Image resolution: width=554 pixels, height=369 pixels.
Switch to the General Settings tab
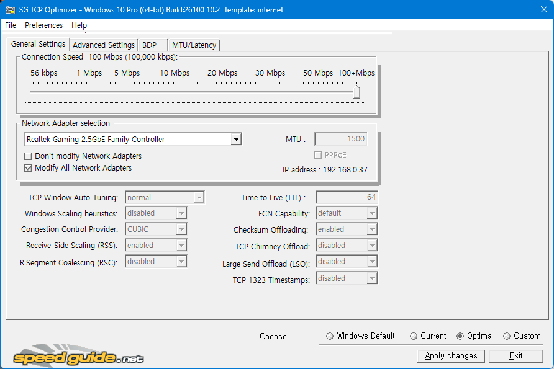(x=38, y=44)
